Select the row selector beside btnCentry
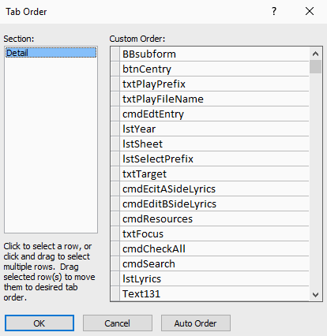The image size is (327, 336). pyautogui.click(x=115, y=69)
